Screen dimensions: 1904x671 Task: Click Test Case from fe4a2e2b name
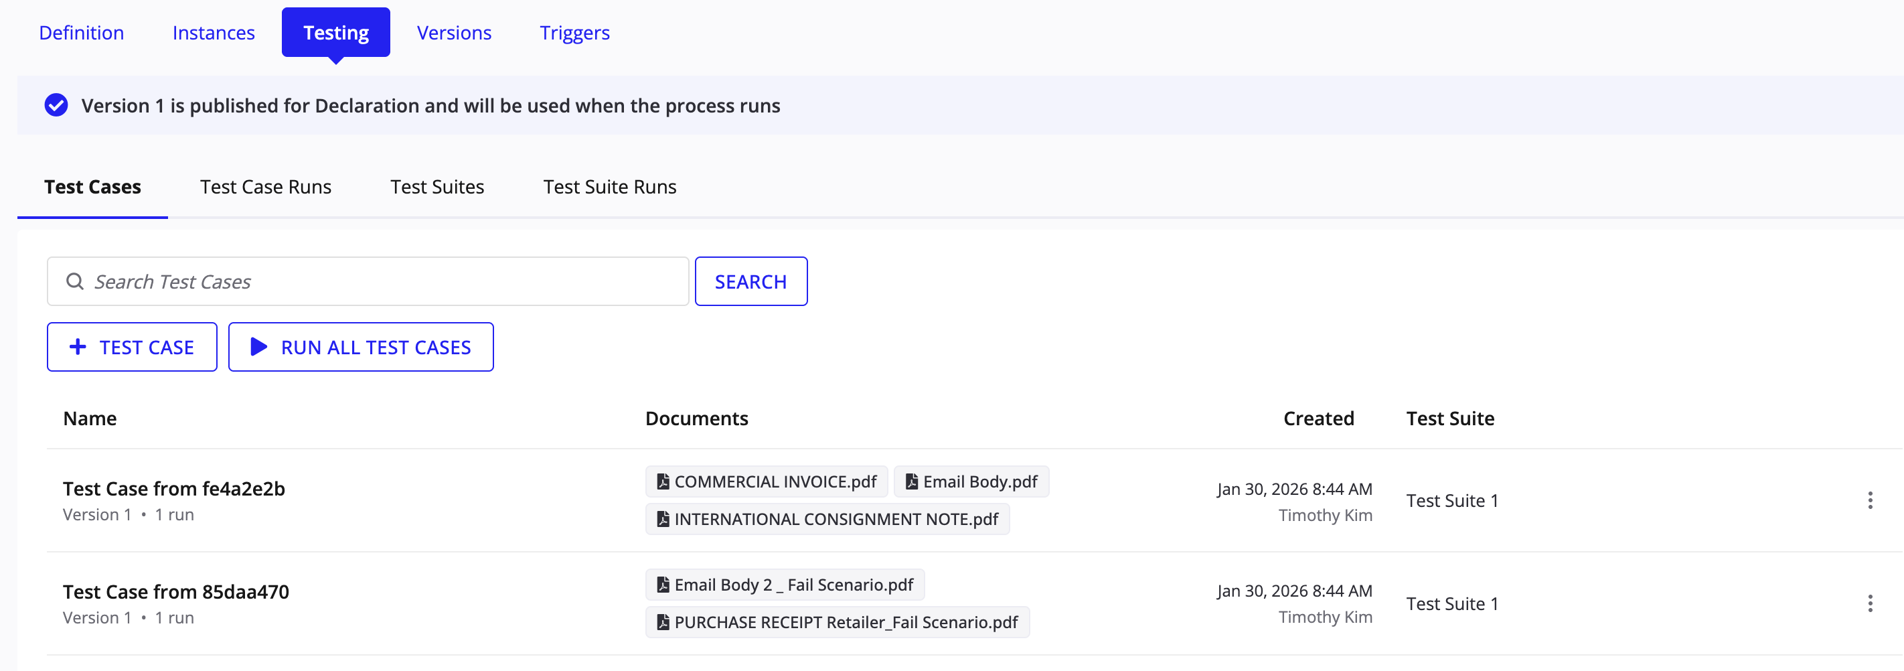(173, 490)
